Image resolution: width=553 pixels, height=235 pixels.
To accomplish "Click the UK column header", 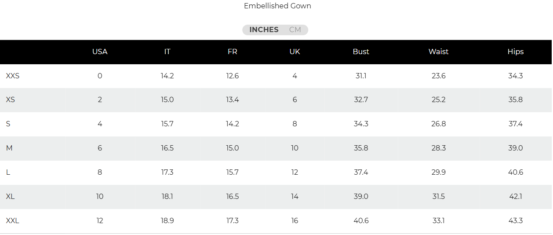I will pyautogui.click(x=295, y=51).
